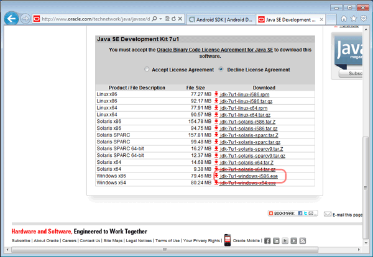Open Contact Us footer link
This screenshot has width=373, height=257.
pos(90,241)
